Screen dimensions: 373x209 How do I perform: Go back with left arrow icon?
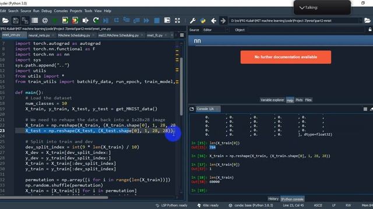click(x=213, y=21)
